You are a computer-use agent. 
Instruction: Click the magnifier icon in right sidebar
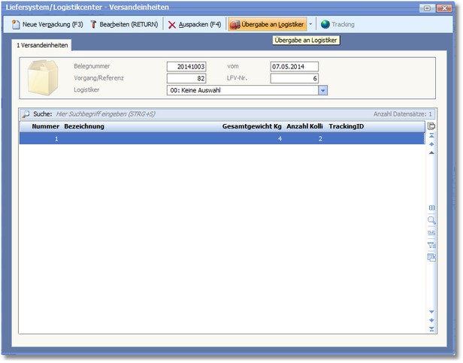[x=431, y=220]
